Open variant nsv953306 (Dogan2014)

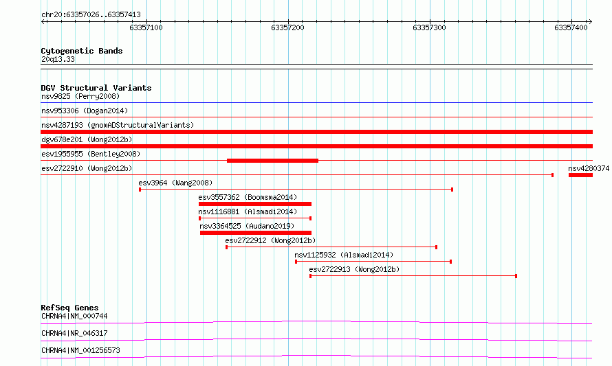85,111
